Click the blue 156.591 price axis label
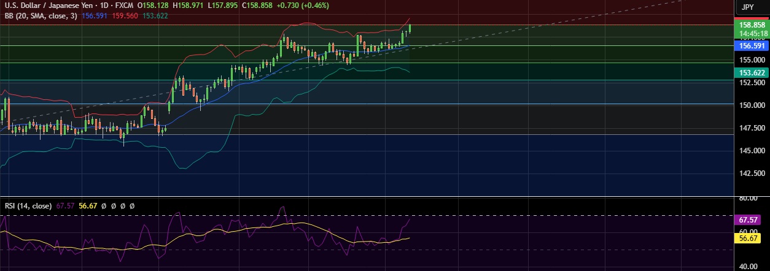 coord(751,45)
